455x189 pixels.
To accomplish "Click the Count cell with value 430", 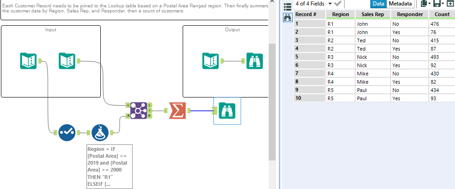I will 442,73.
